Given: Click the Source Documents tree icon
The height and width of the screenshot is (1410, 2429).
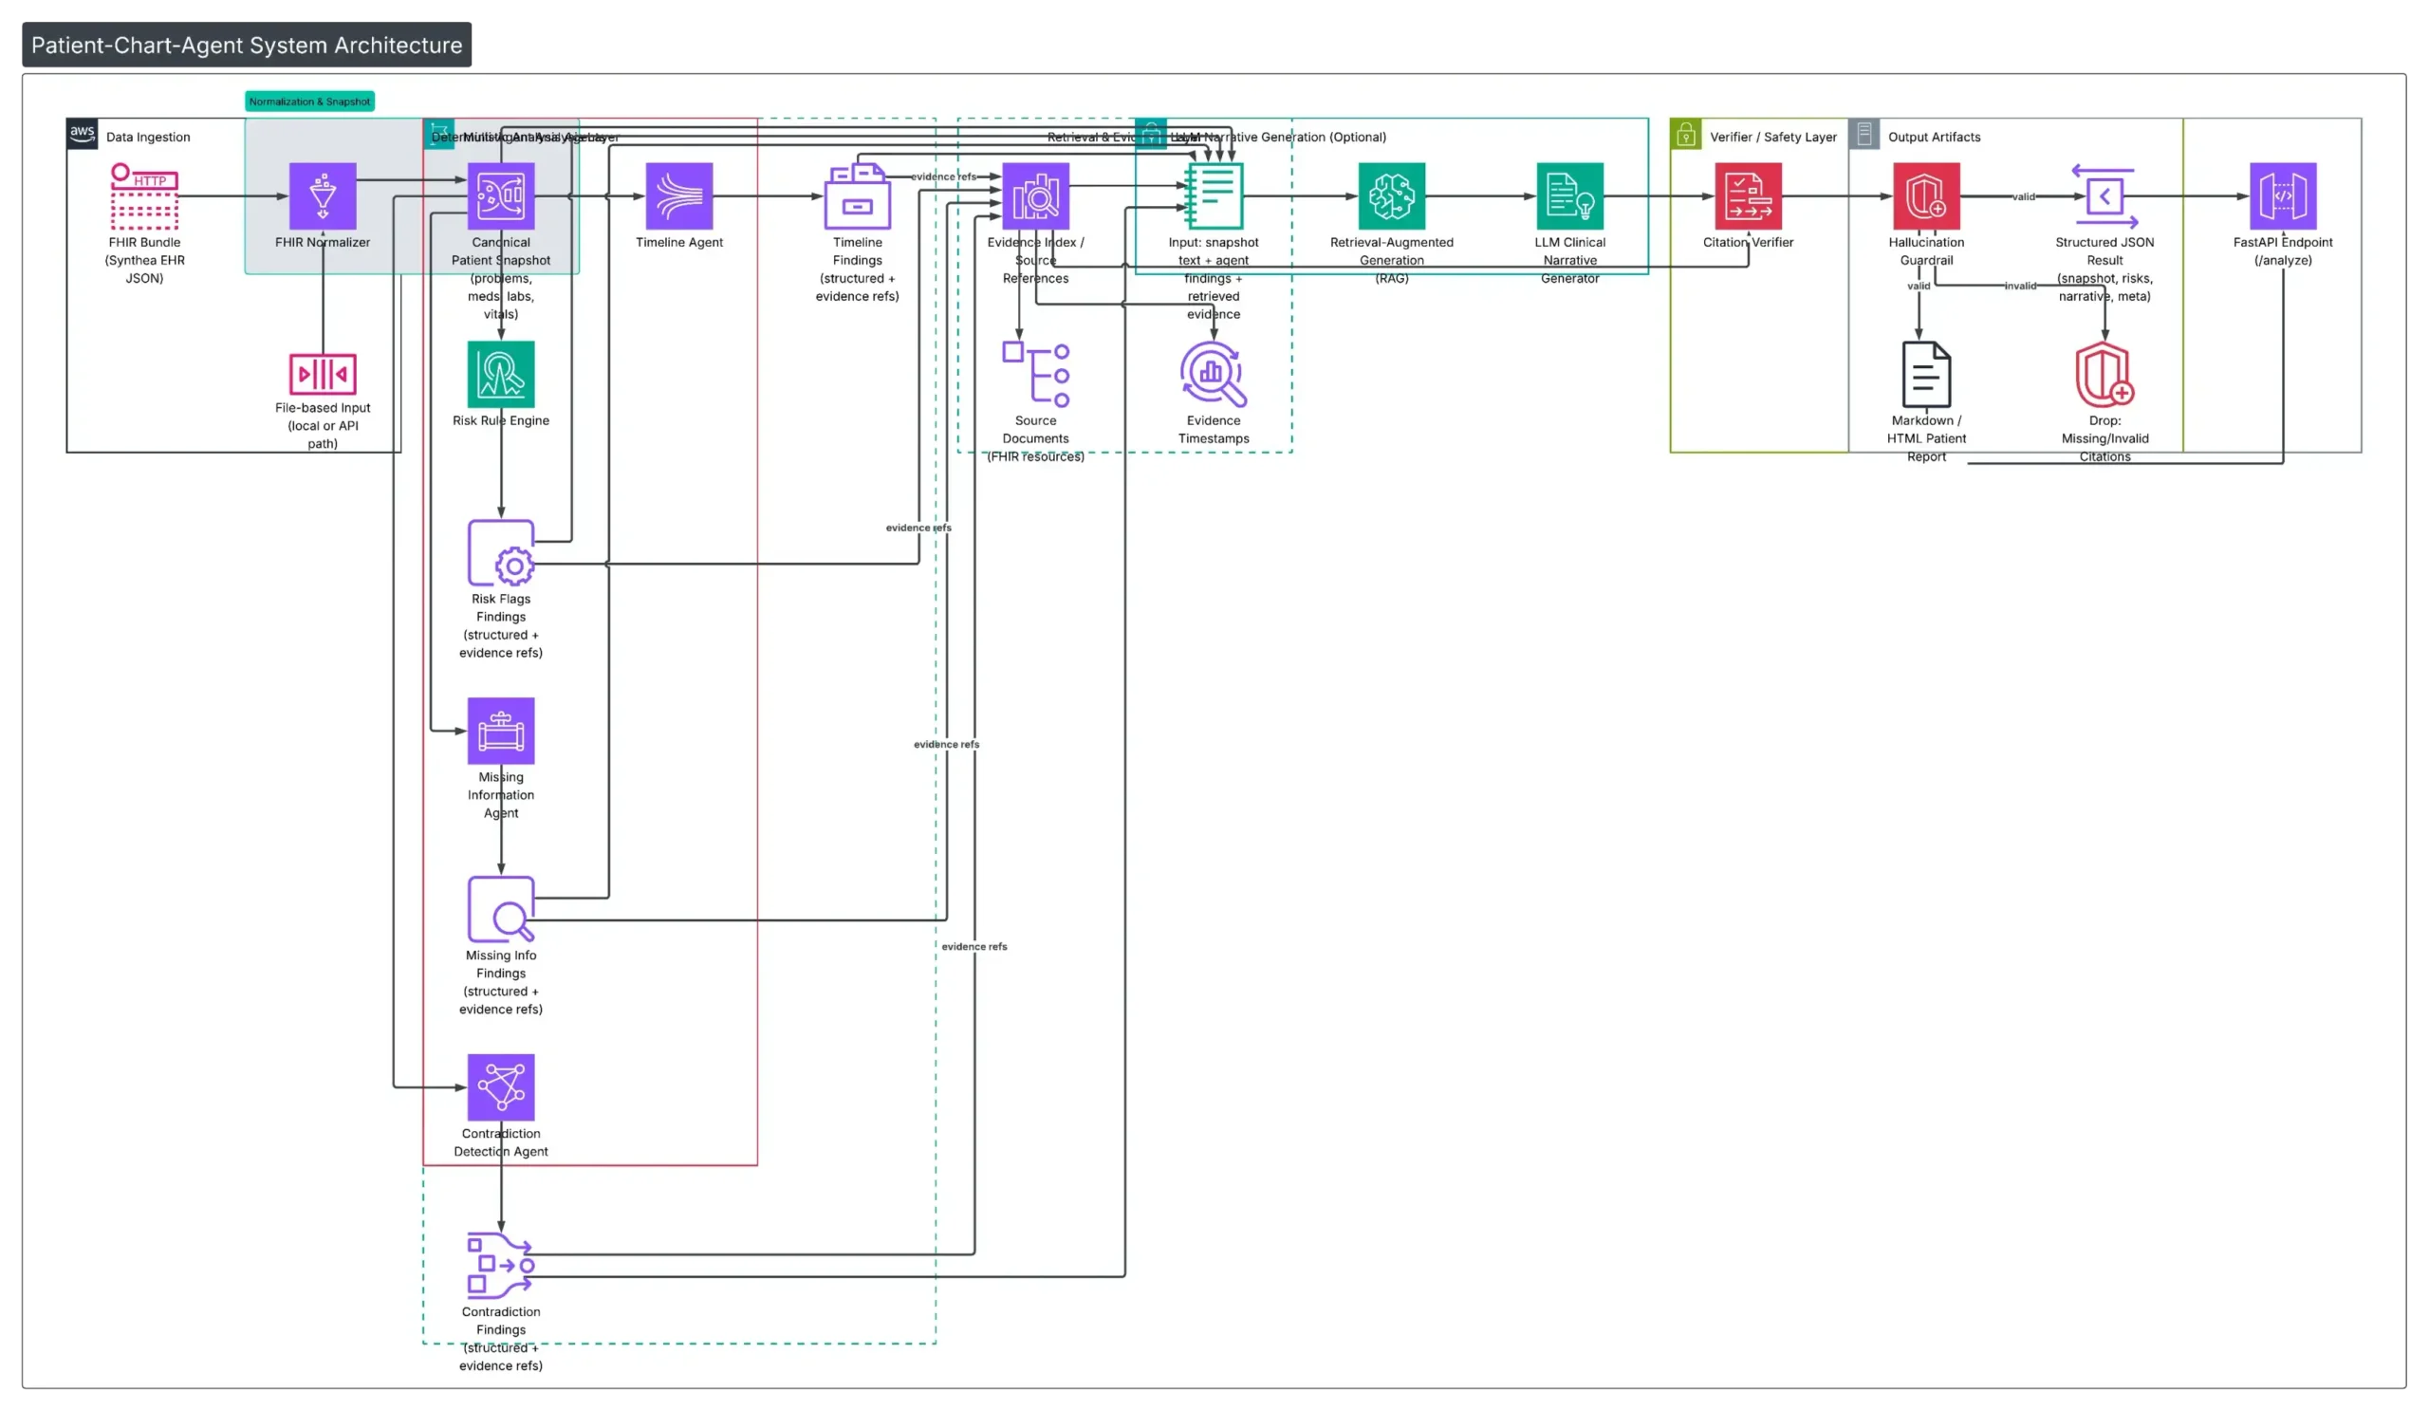Looking at the screenshot, I should click(x=1035, y=374).
